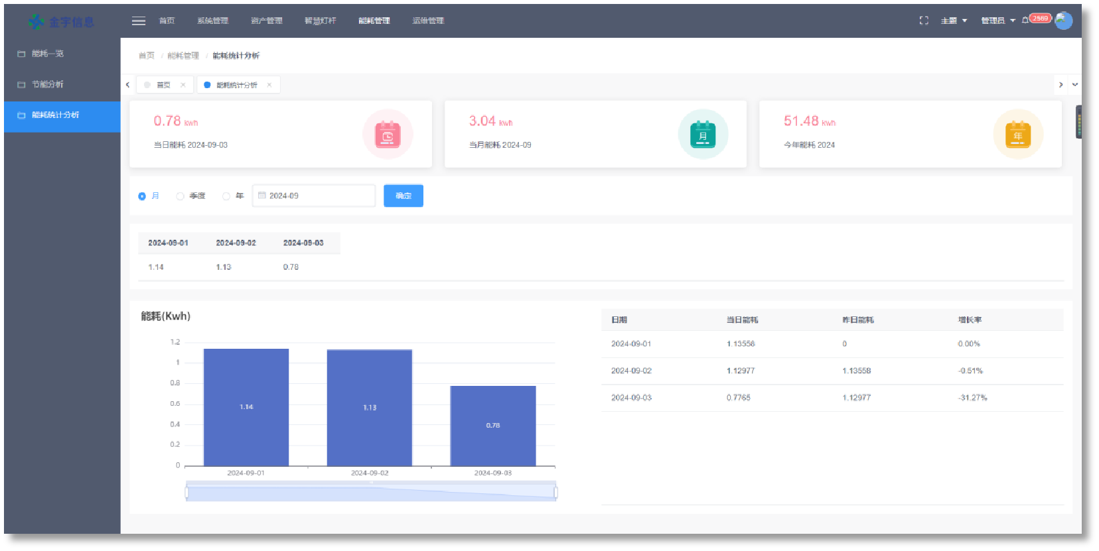Click the 2024-09-01 bar in the chart
The height and width of the screenshot is (551, 1099).
(x=246, y=407)
